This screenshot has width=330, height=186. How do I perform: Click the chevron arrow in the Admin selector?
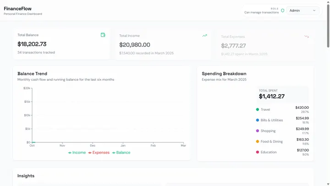[x=314, y=11]
